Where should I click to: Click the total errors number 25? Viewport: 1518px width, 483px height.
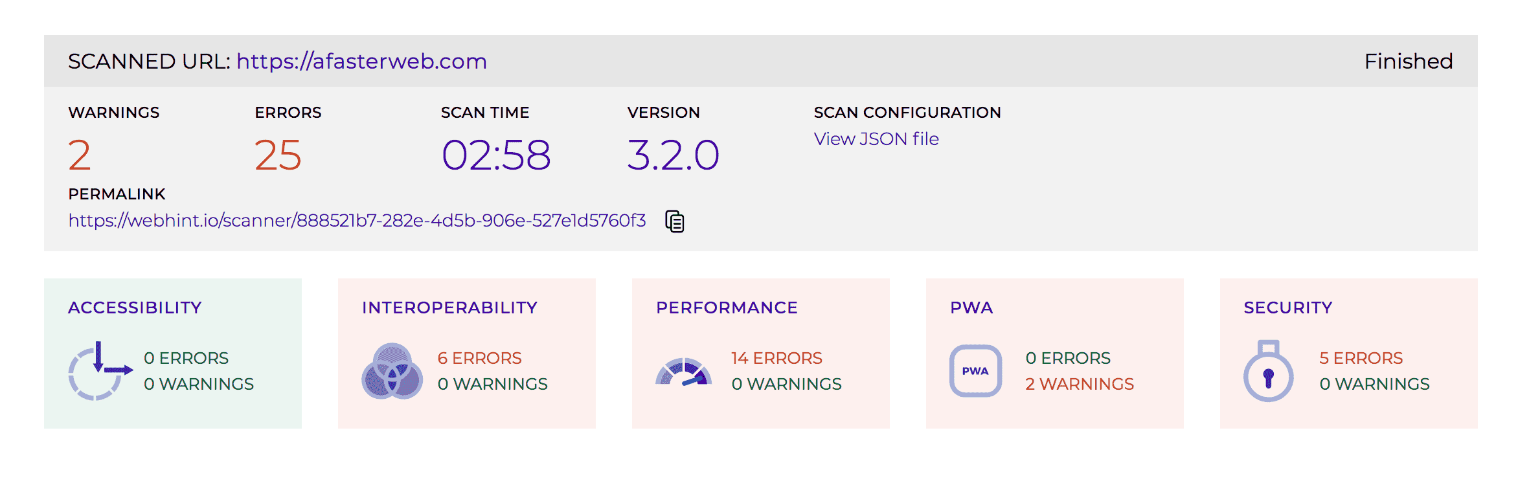[x=278, y=155]
